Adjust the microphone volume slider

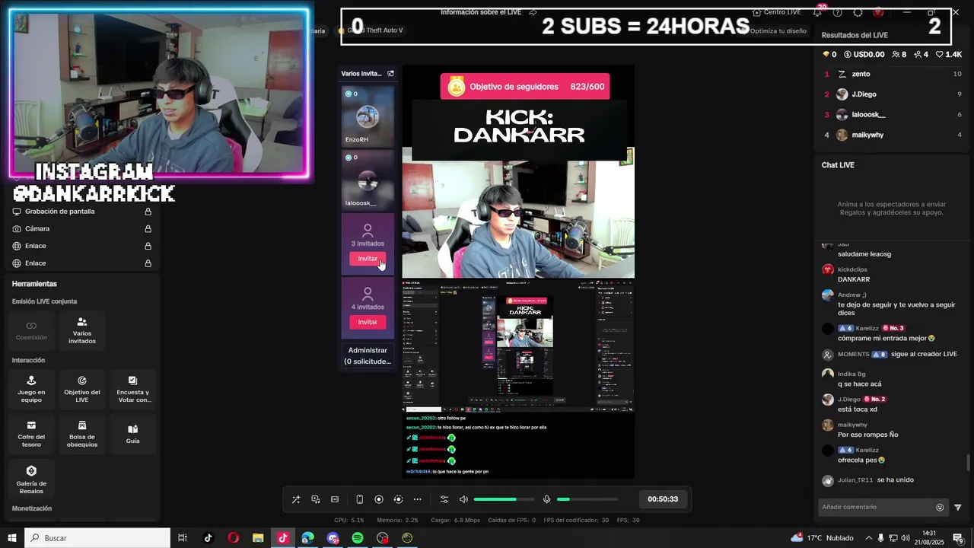point(587,499)
